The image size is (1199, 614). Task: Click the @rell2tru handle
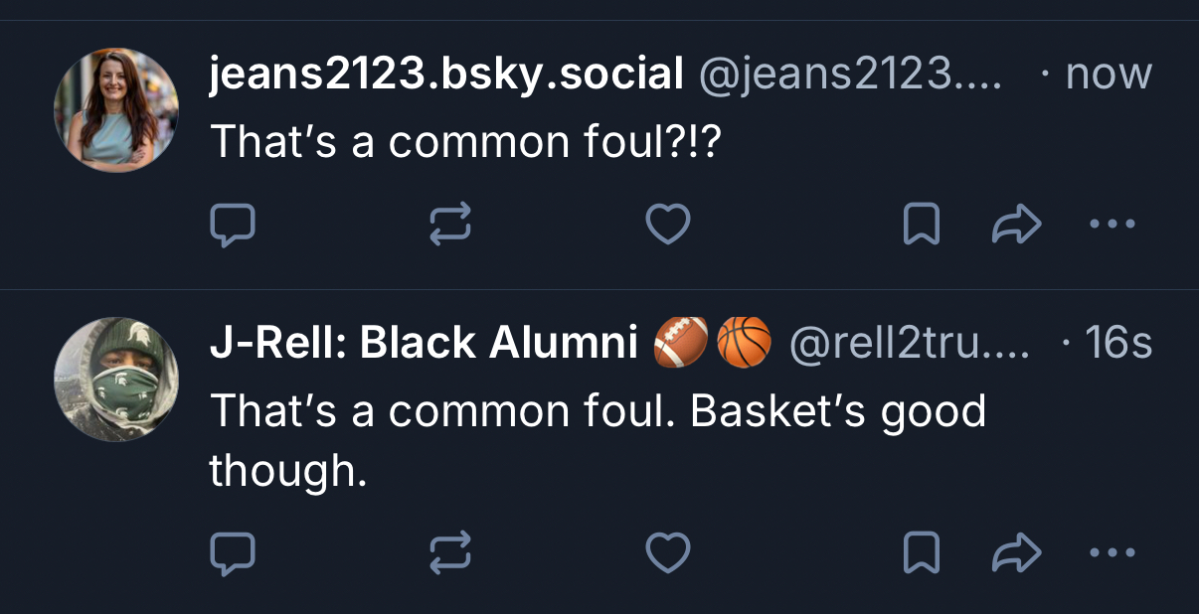909,343
